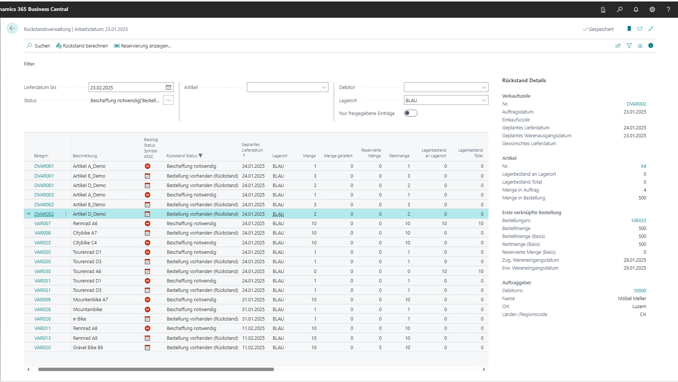678x382 pixels.
Task: Open Bestellungsnr. 106033 link
Action: (x=638, y=221)
